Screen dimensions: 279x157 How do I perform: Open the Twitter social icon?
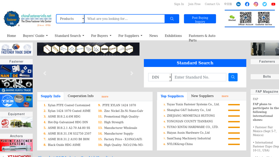pyautogui.click(x=264, y=4)
